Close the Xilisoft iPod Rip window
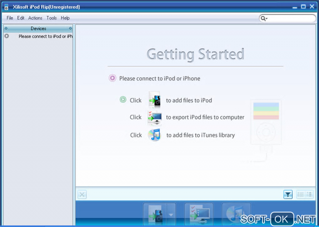The height and width of the screenshot is (227, 319). tap(312, 6)
